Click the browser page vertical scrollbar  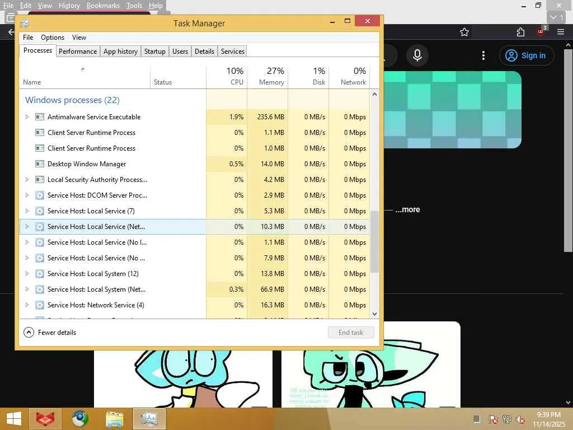click(569, 150)
